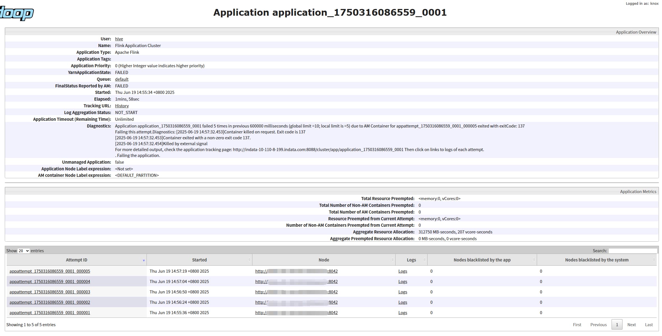
Task: Go to Next page of entries
Action: pos(631,325)
